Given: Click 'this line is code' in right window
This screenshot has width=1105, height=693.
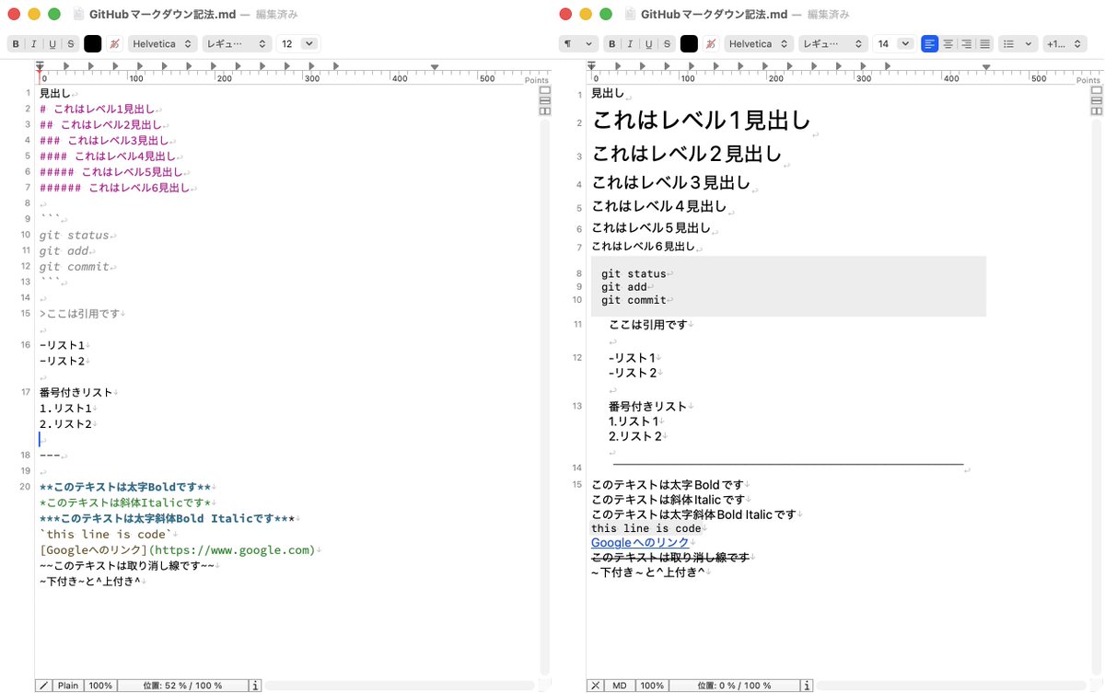Looking at the screenshot, I should [x=646, y=528].
